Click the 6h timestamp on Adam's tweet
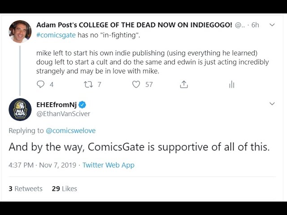Viewport: 287px width, 215px height. pos(255,25)
